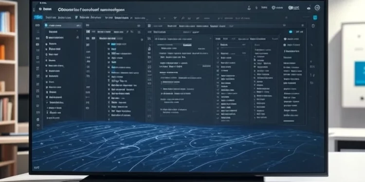Select the highlighted blue tab in the toolbar
Viewport: 365px width, 182px height.
[38, 17]
